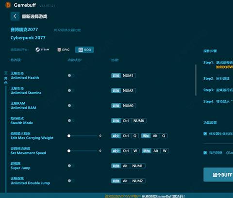Click the vertical scrollbar of cheat list
The width and height of the screenshot is (233, 198).
point(196,80)
